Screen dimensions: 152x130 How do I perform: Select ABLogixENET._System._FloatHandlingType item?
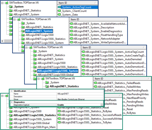[98, 35]
